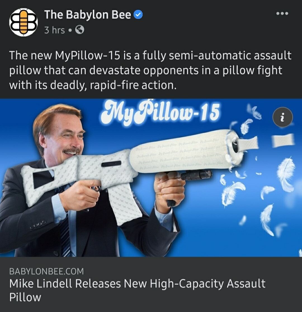Open the Mike Lindell Assault Pillow headline
The width and height of the screenshot is (302, 312).
[137, 290]
